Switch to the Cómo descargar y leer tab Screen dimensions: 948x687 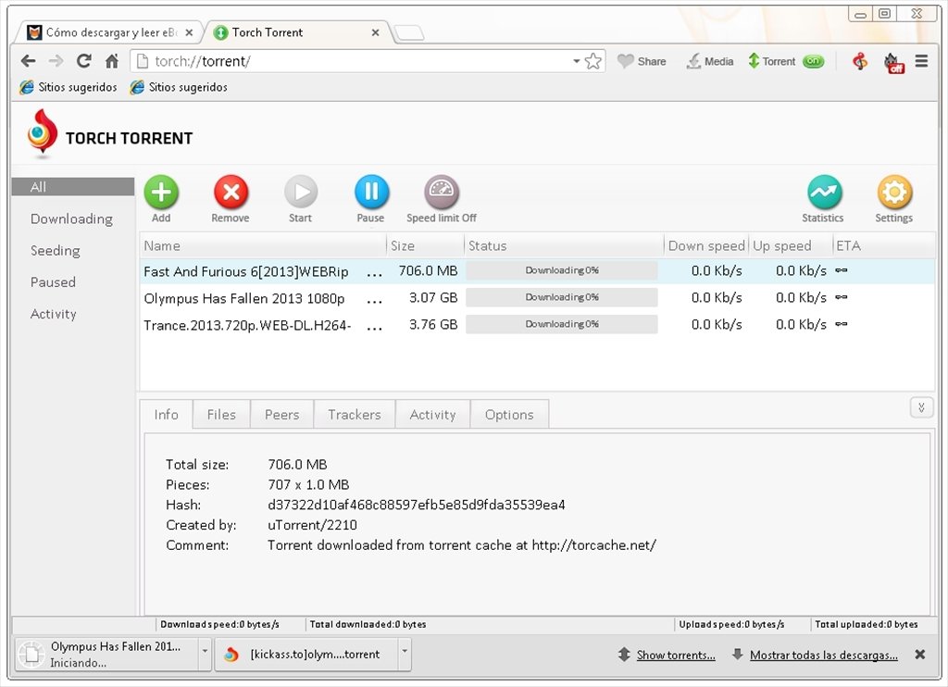(110, 32)
